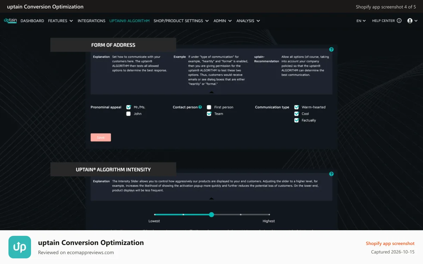
Task: Collapse the Form of Address explanation panel
Action: 211,92
